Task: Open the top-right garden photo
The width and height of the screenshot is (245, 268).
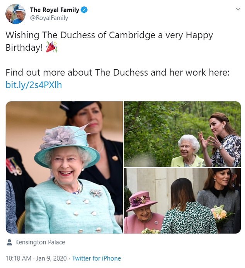Action: coord(182,134)
